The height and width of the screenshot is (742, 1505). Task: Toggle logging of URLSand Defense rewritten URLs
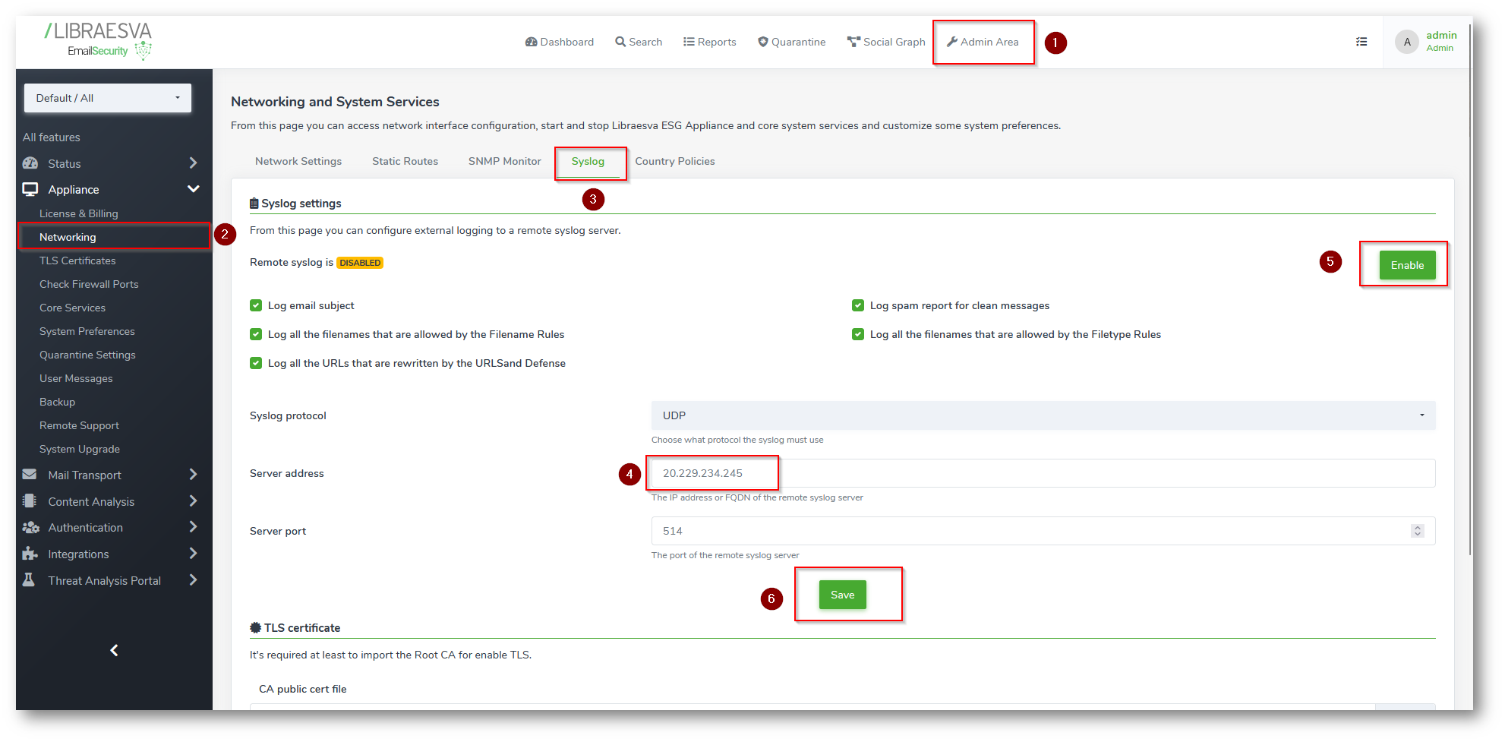(256, 363)
